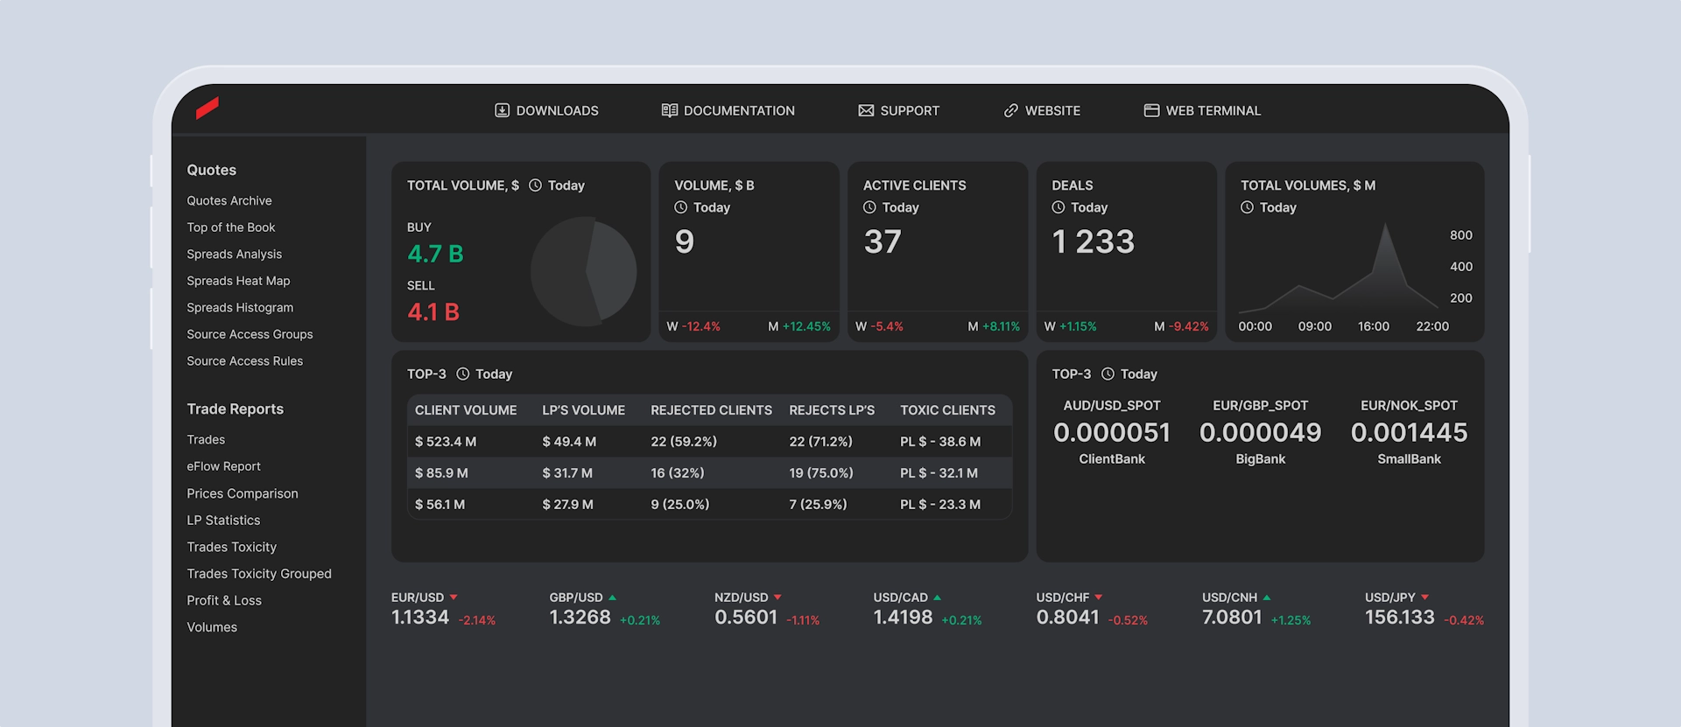The height and width of the screenshot is (727, 1681).
Task: Click clock icon in Deals card
Action: [1058, 207]
